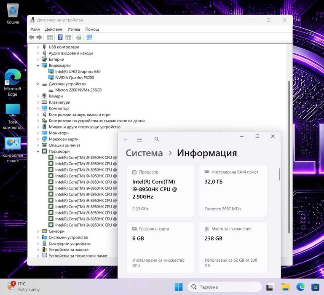Select the Контролен панел desktop icon
The width and height of the screenshot is (324, 295).
[13, 150]
